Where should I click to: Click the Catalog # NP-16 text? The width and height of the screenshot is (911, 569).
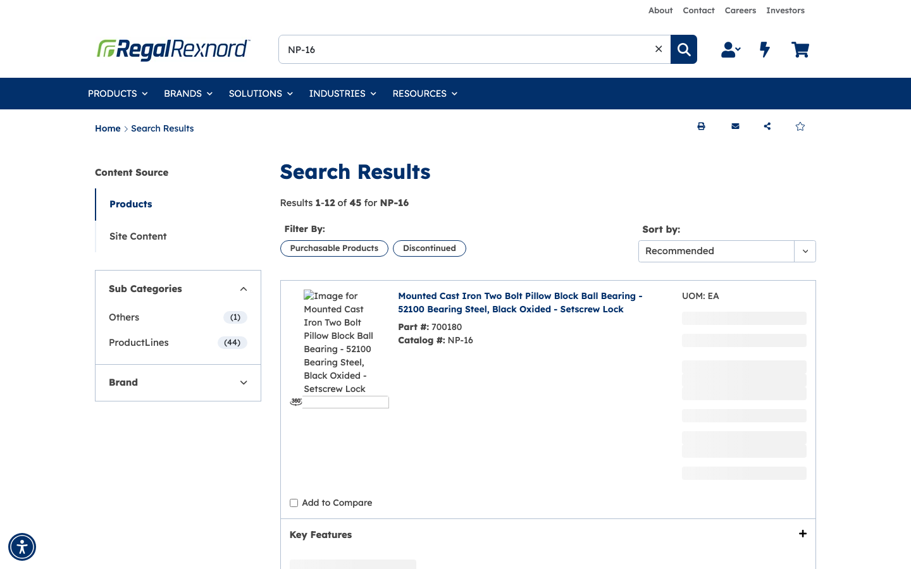point(436,340)
